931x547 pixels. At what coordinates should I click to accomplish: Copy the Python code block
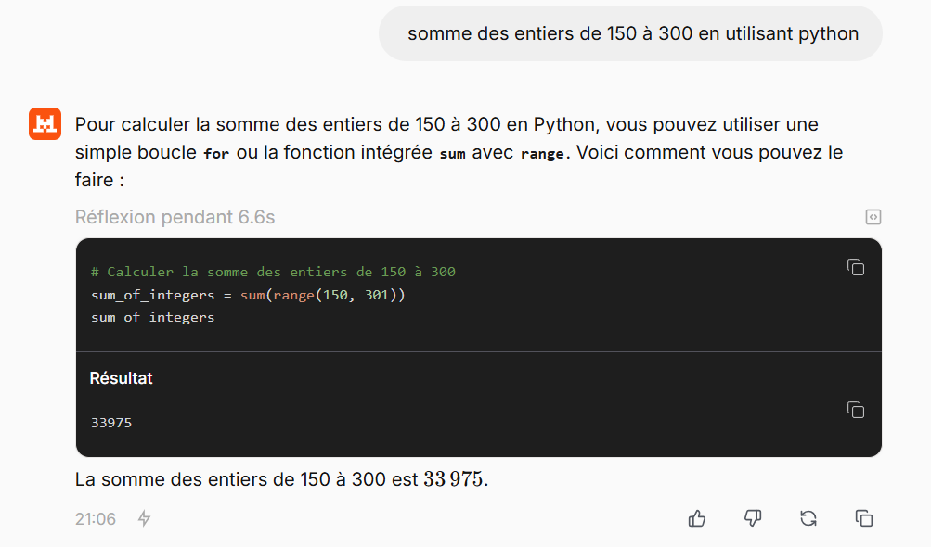pos(856,268)
